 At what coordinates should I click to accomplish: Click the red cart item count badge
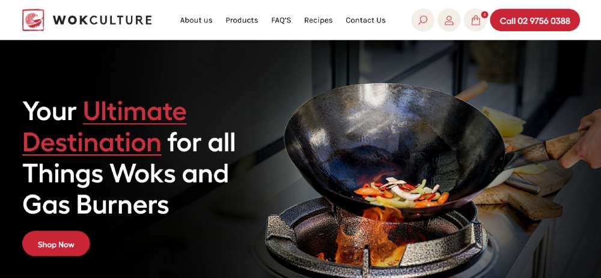(x=484, y=14)
